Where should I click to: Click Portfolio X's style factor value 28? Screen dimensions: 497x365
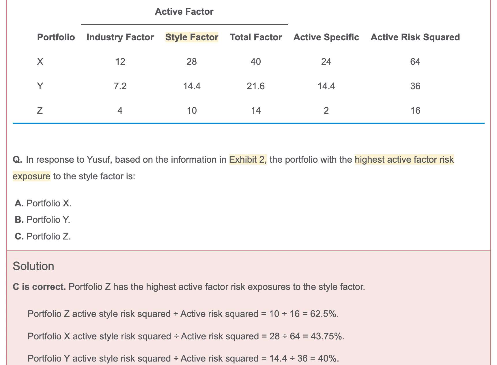point(192,62)
